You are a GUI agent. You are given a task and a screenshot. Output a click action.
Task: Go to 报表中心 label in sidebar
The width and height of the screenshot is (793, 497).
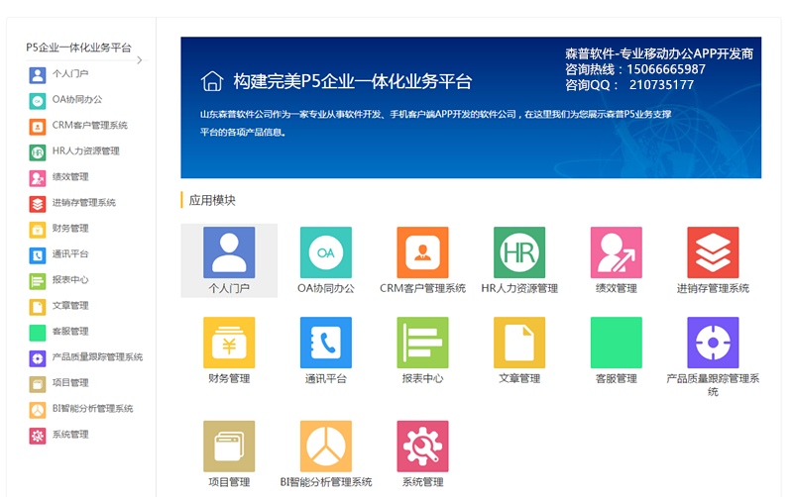tap(70, 280)
